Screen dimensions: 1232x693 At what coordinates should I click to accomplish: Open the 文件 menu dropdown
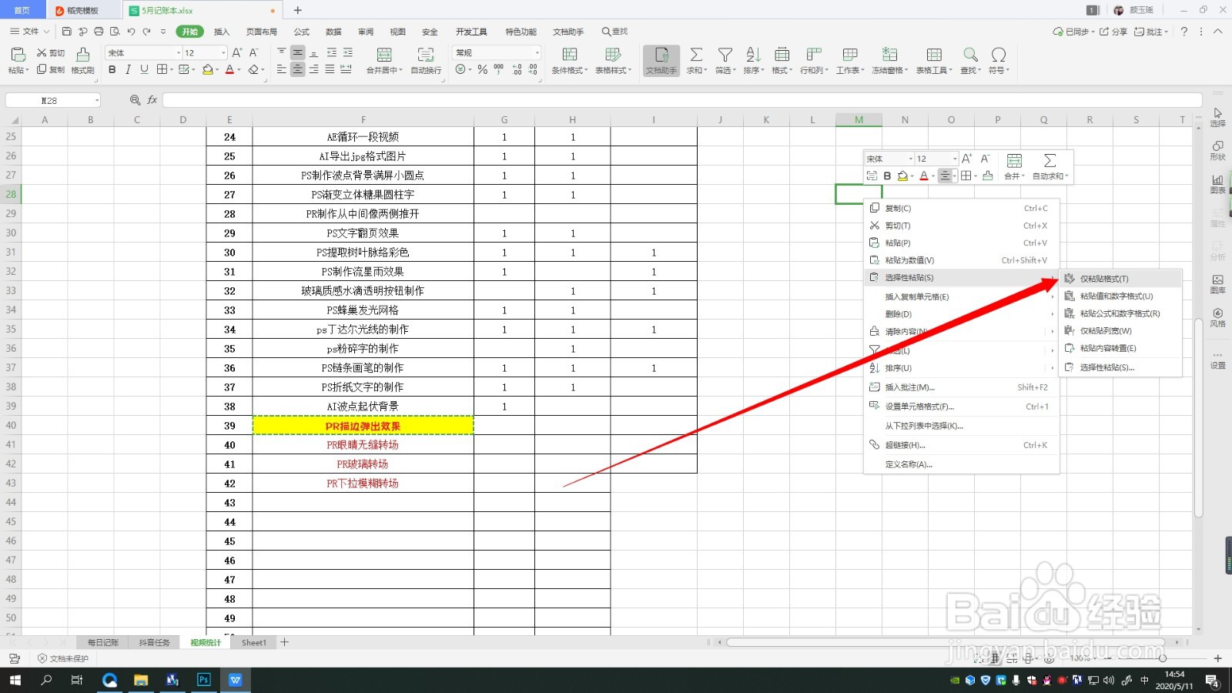(30, 32)
